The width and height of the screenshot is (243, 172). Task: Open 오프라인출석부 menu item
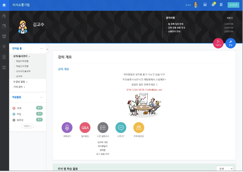23,71
